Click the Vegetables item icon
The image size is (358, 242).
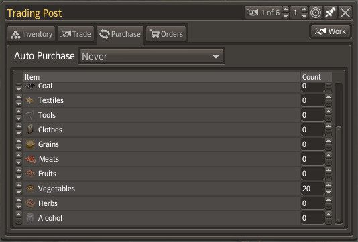pyautogui.click(x=30, y=189)
